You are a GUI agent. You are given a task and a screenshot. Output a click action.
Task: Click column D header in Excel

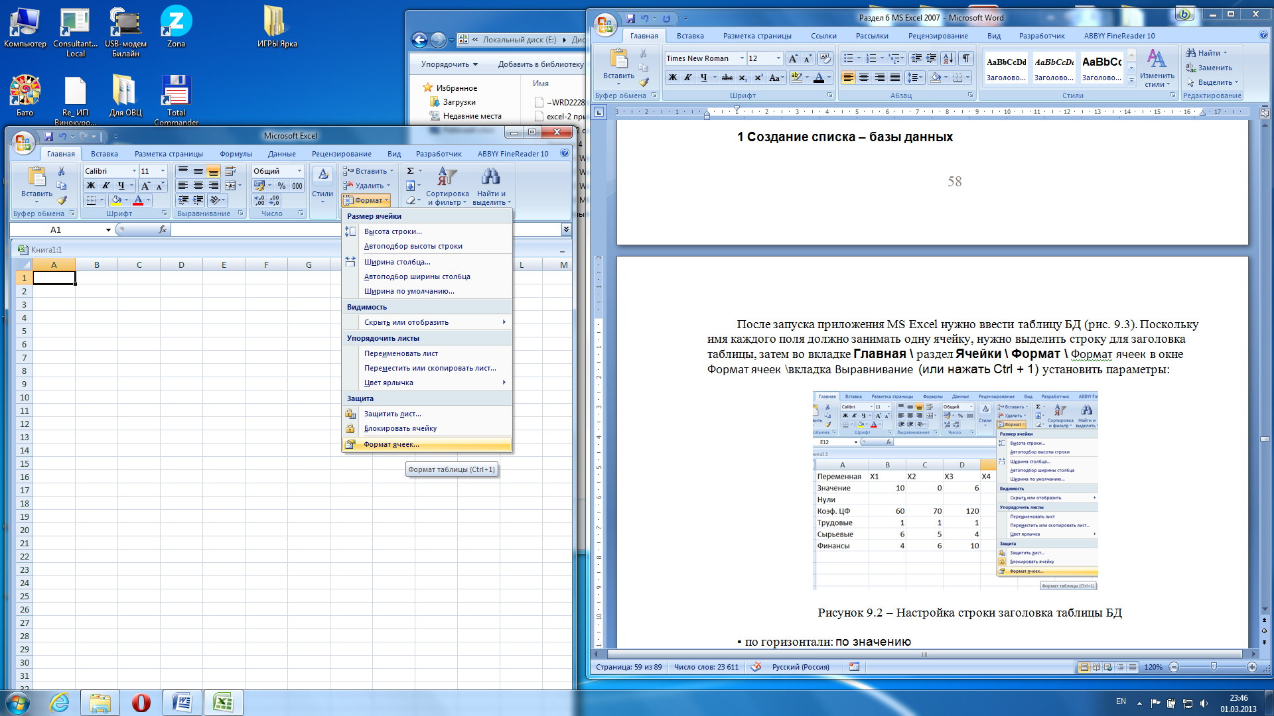coord(181,265)
